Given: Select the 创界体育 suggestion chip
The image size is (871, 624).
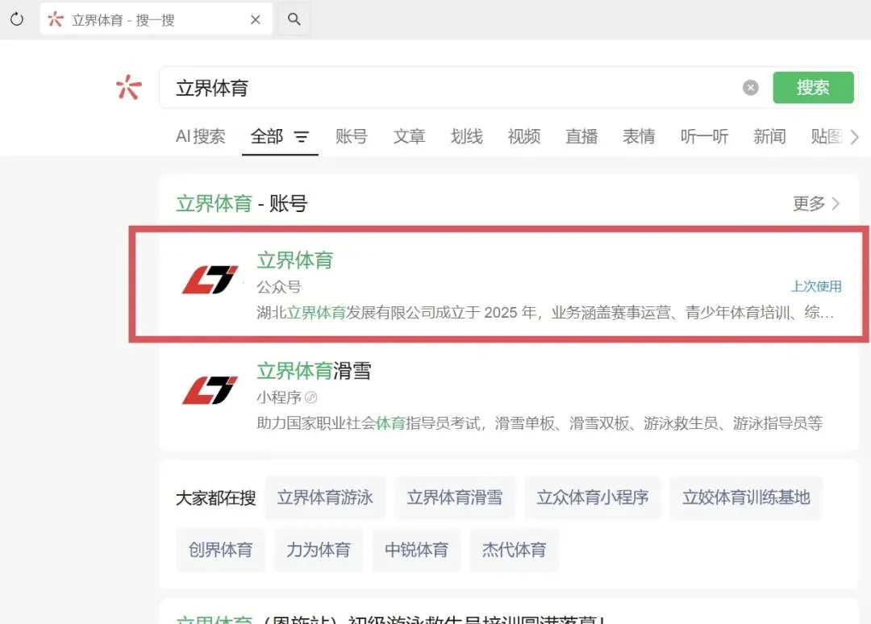Looking at the screenshot, I should pyautogui.click(x=220, y=550).
